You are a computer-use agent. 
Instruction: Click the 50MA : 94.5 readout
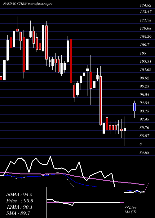pos(19,195)
